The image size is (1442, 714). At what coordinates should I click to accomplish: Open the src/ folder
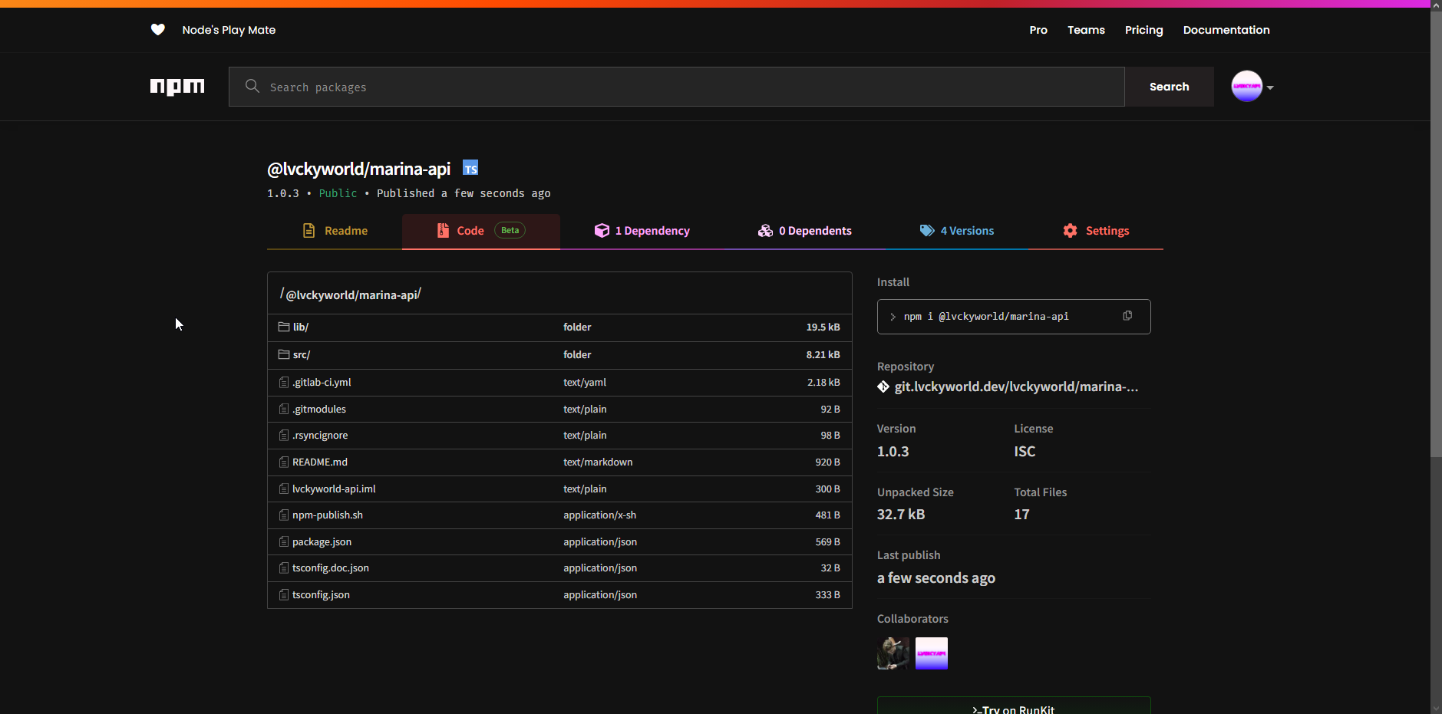[x=301, y=355]
